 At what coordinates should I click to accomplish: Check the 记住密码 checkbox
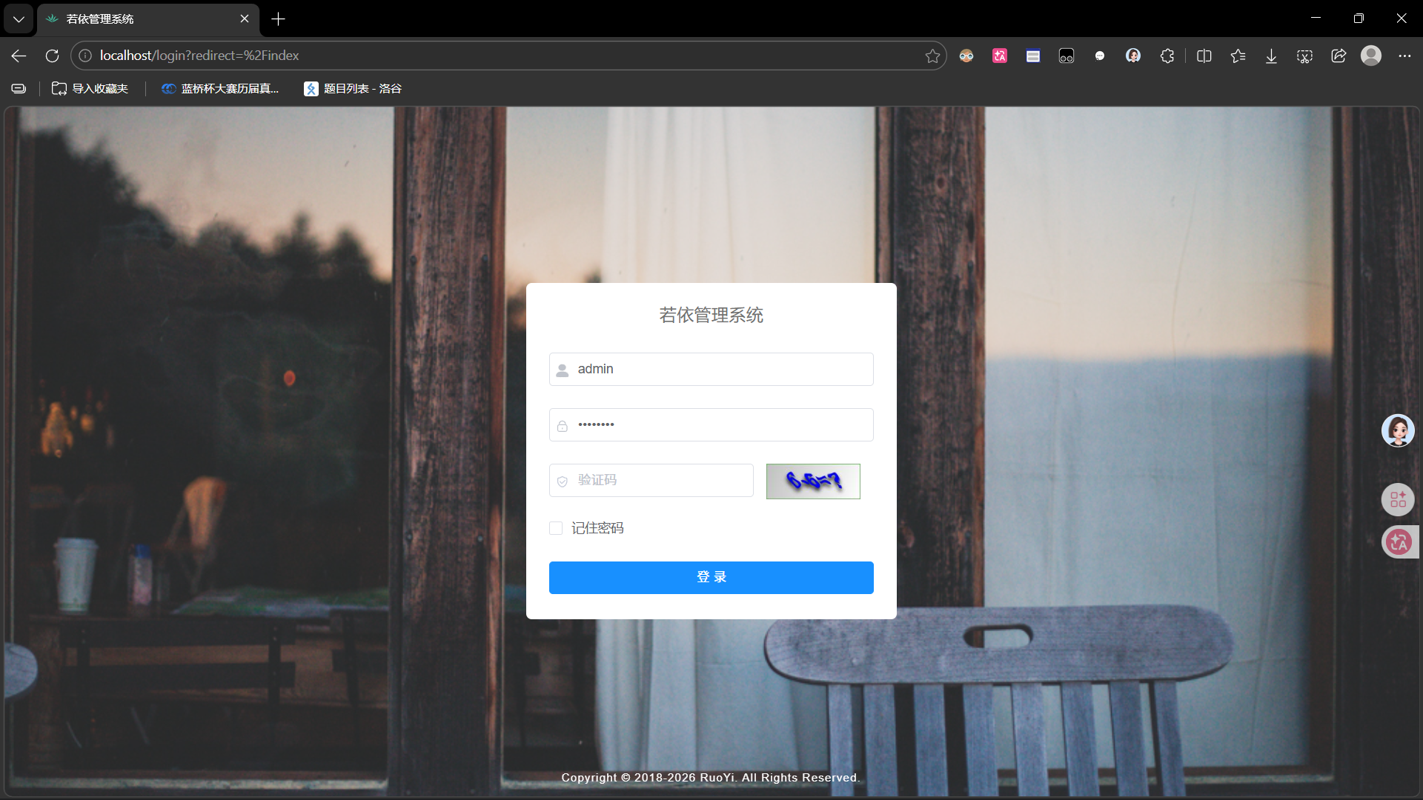556,528
